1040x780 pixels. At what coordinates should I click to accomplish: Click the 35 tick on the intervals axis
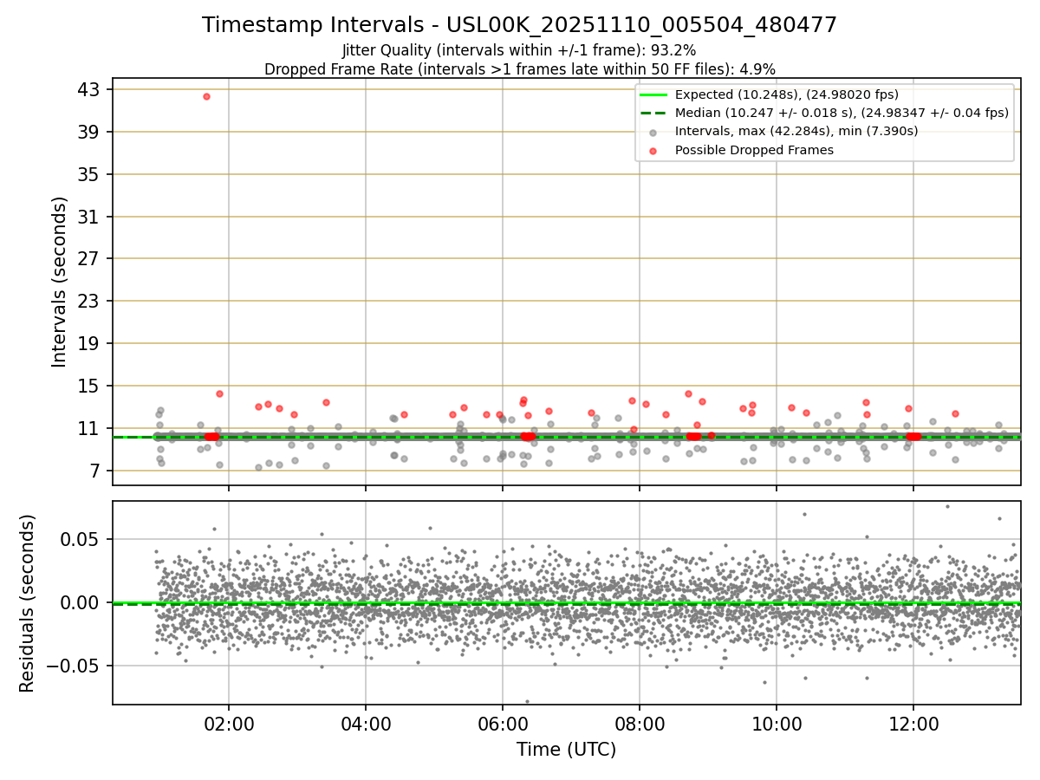[89, 174]
